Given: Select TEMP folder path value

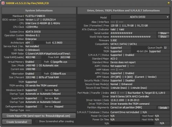Looking at the screenshot, I should tap(48, 54).
